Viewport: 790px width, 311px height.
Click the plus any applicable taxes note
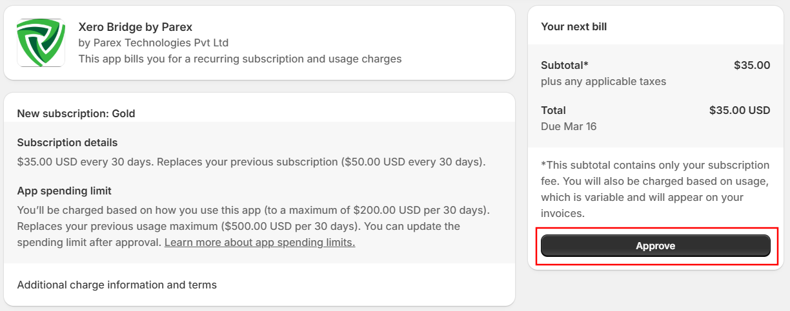pyautogui.click(x=603, y=82)
